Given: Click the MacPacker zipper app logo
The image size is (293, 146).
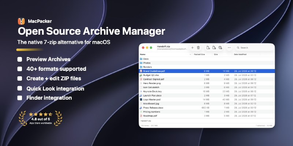Looking at the screenshot, I should pyautogui.click(x=21, y=21).
